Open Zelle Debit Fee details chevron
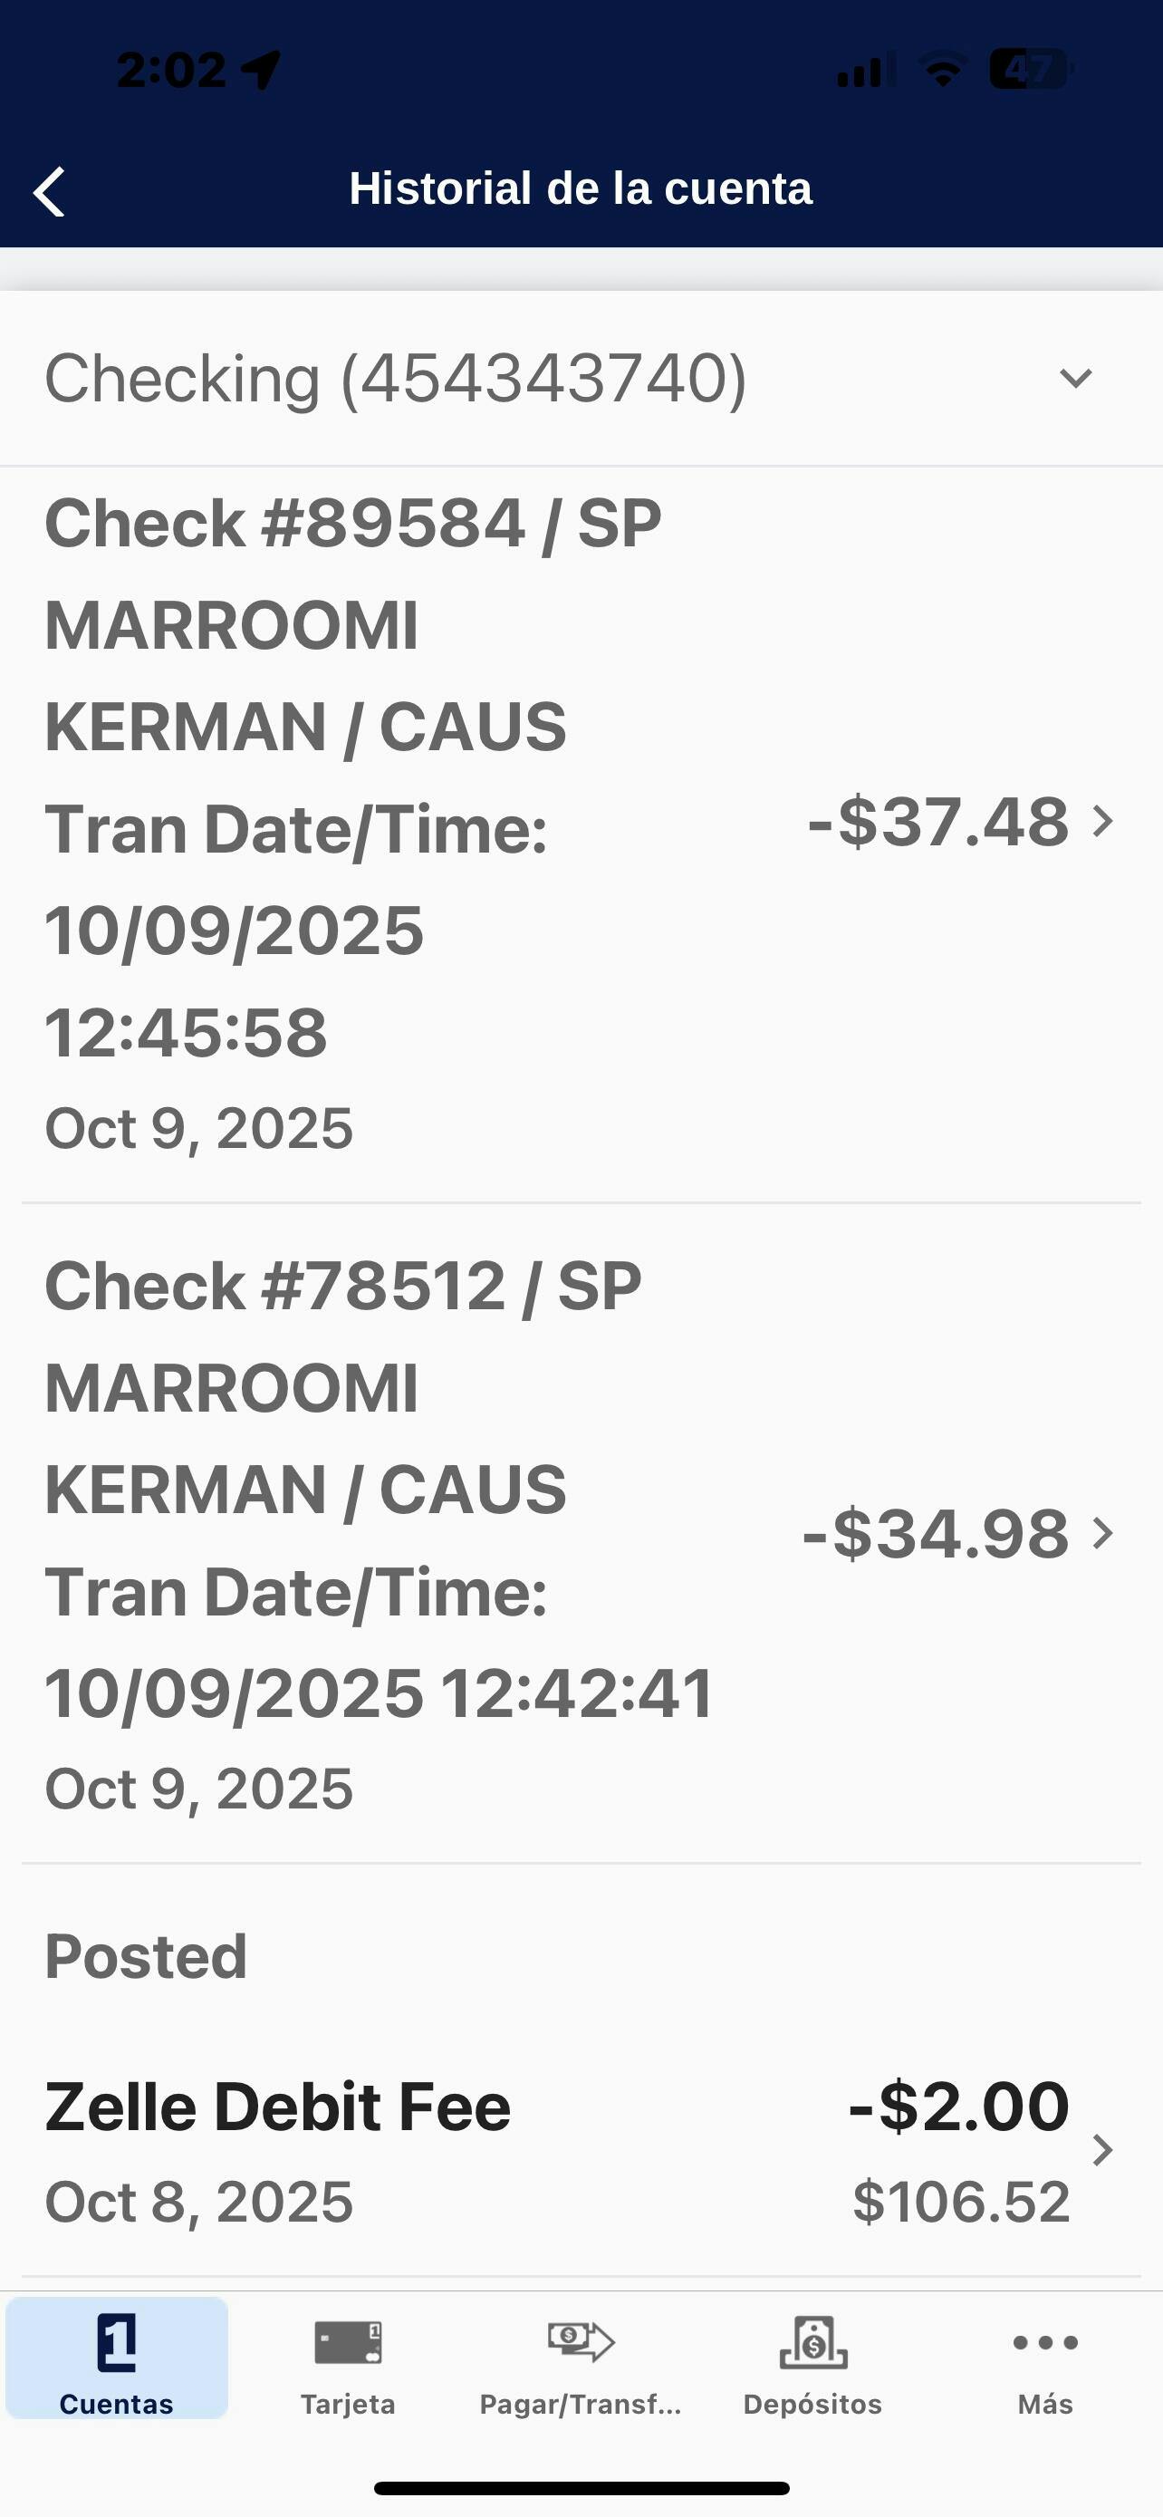 [x=1103, y=2150]
